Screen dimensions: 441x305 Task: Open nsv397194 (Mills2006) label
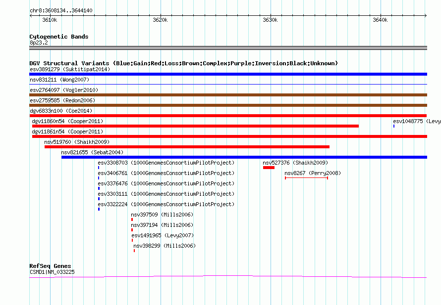(162, 225)
